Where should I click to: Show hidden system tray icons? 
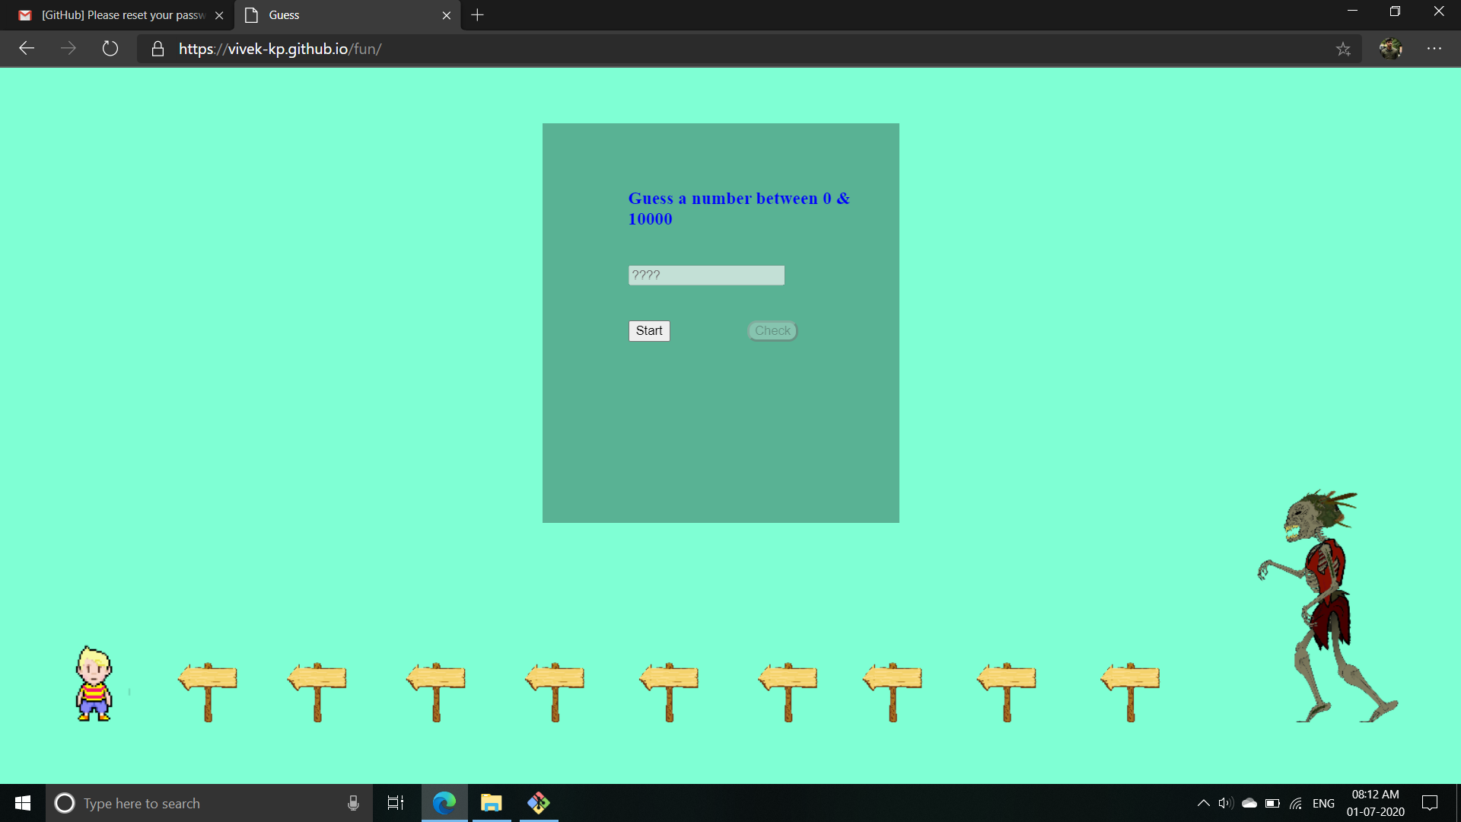[x=1203, y=803]
